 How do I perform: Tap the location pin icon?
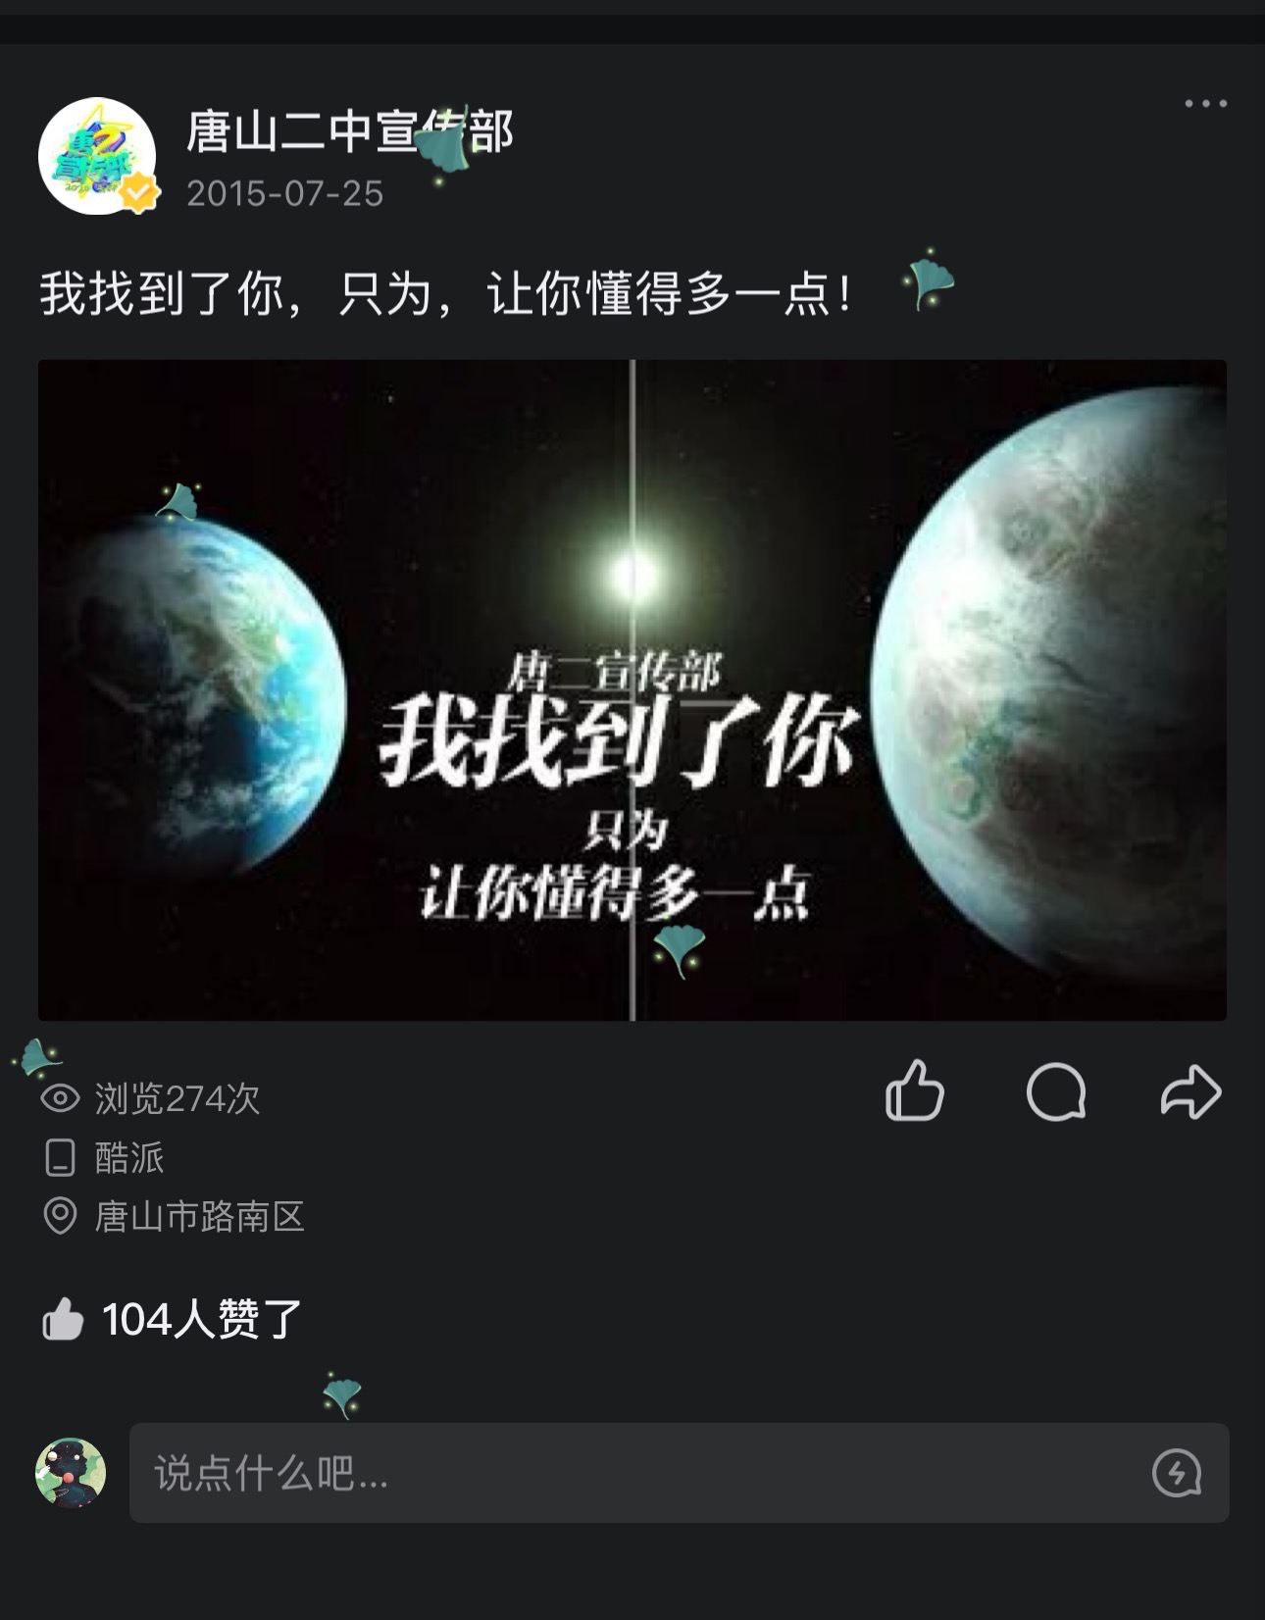60,1216
